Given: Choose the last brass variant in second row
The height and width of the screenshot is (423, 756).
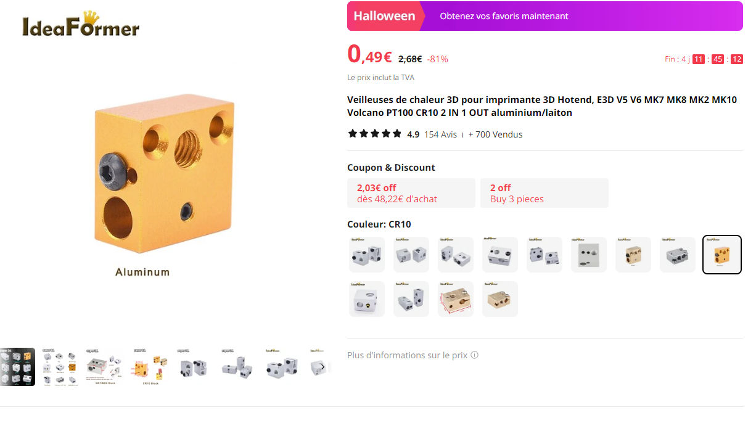Looking at the screenshot, I should click(500, 299).
